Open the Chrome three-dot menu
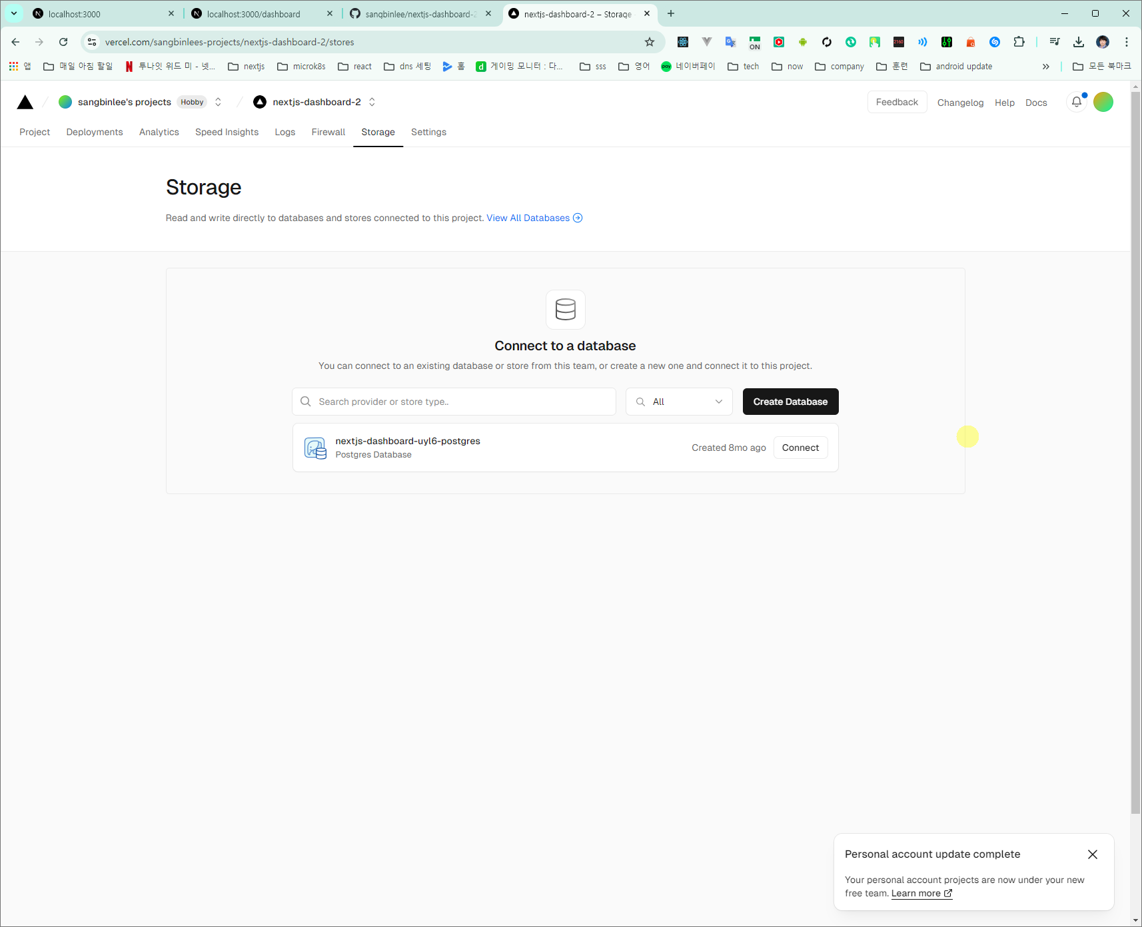Image resolution: width=1142 pixels, height=927 pixels. pos(1127,42)
